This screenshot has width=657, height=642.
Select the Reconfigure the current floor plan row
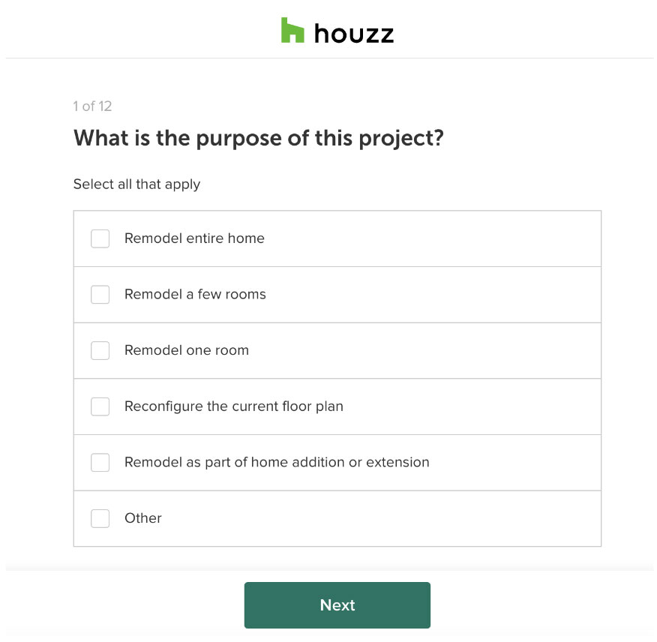[337, 406]
